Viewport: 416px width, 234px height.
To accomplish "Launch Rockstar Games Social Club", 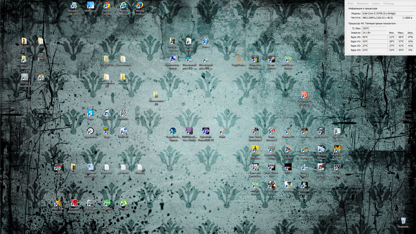I will coord(305,188).
